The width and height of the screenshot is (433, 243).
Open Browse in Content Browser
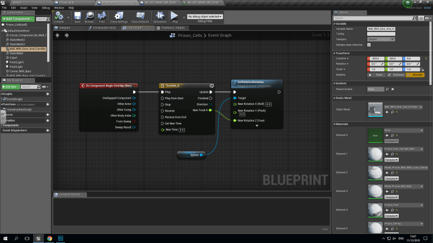click(x=89, y=17)
